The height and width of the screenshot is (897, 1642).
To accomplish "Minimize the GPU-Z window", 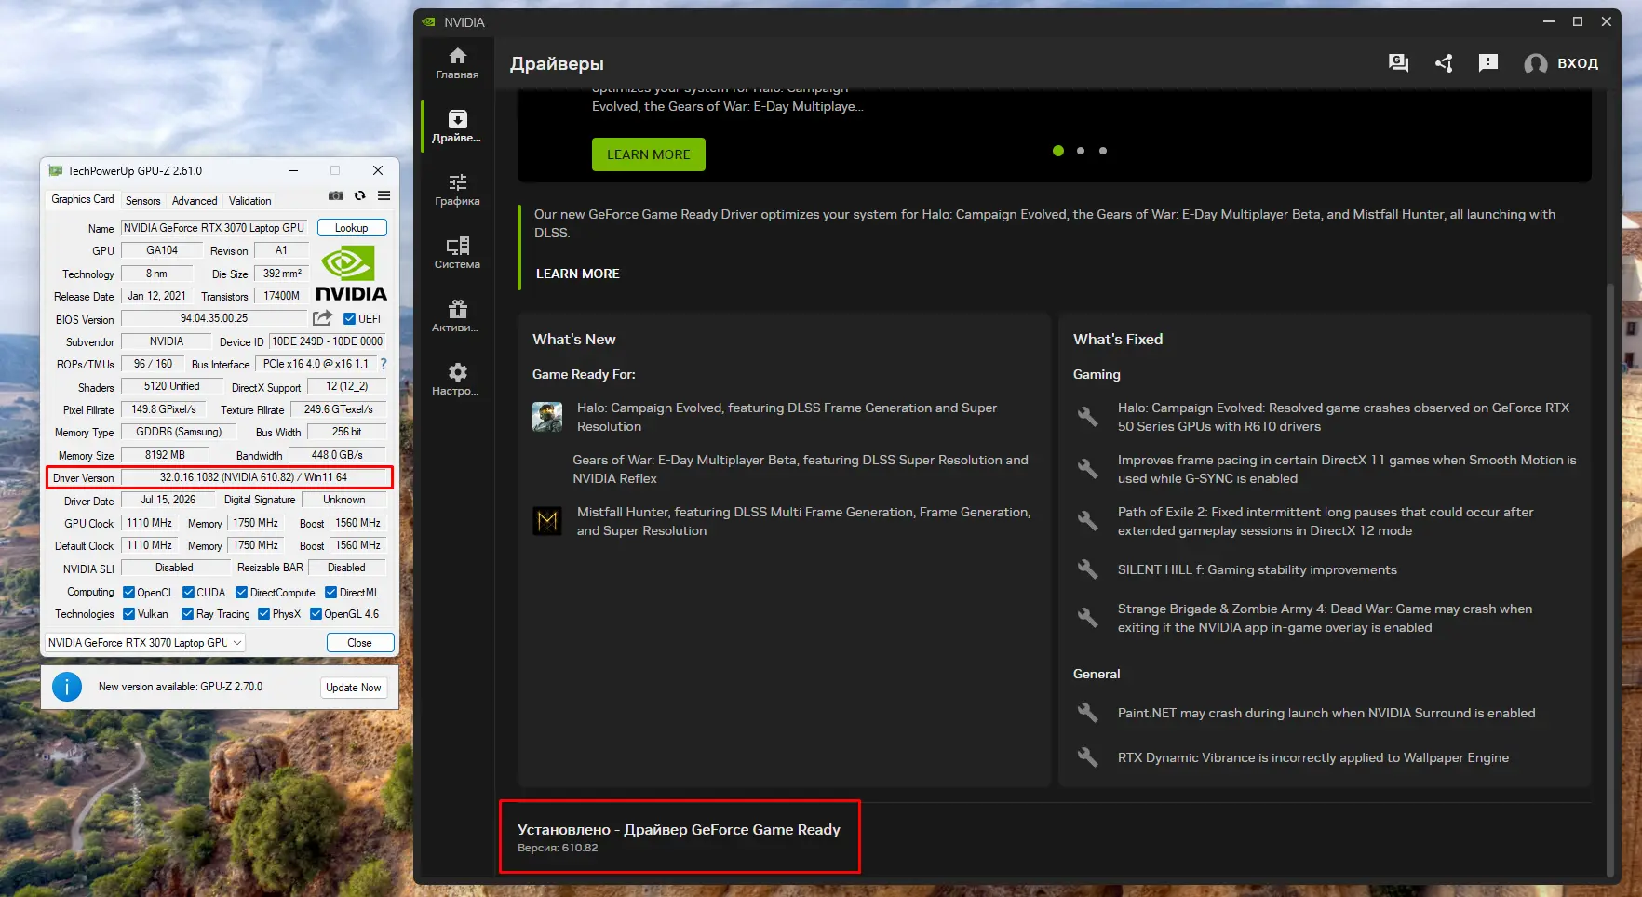I will coord(293,170).
